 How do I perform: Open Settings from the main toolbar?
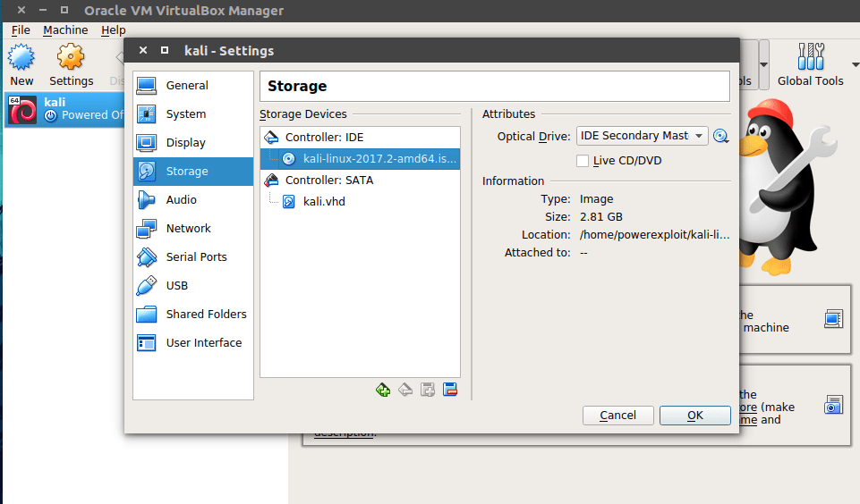72,65
